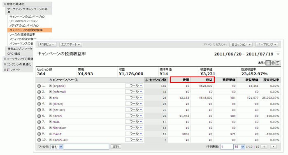Click round icon beside FileMaker row

(39, 128)
